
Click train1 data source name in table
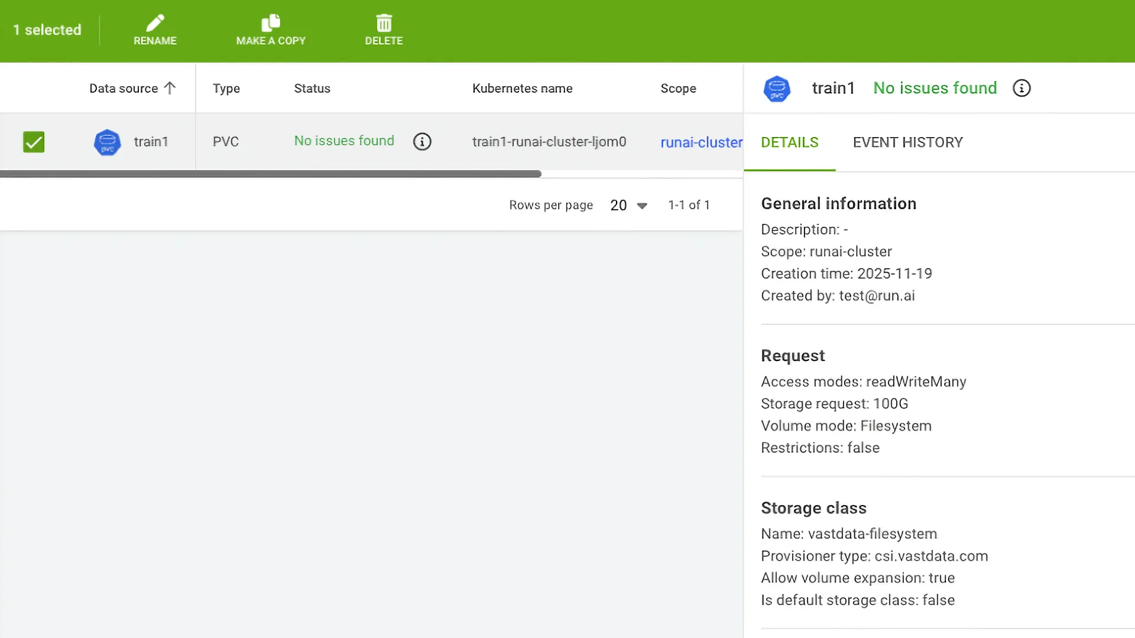click(x=151, y=142)
